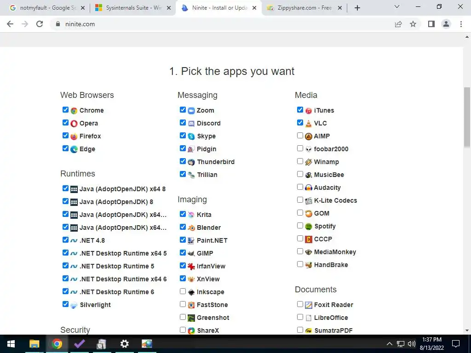471x353 pixels.
Task: Click the Discord icon
Action: 191,123
